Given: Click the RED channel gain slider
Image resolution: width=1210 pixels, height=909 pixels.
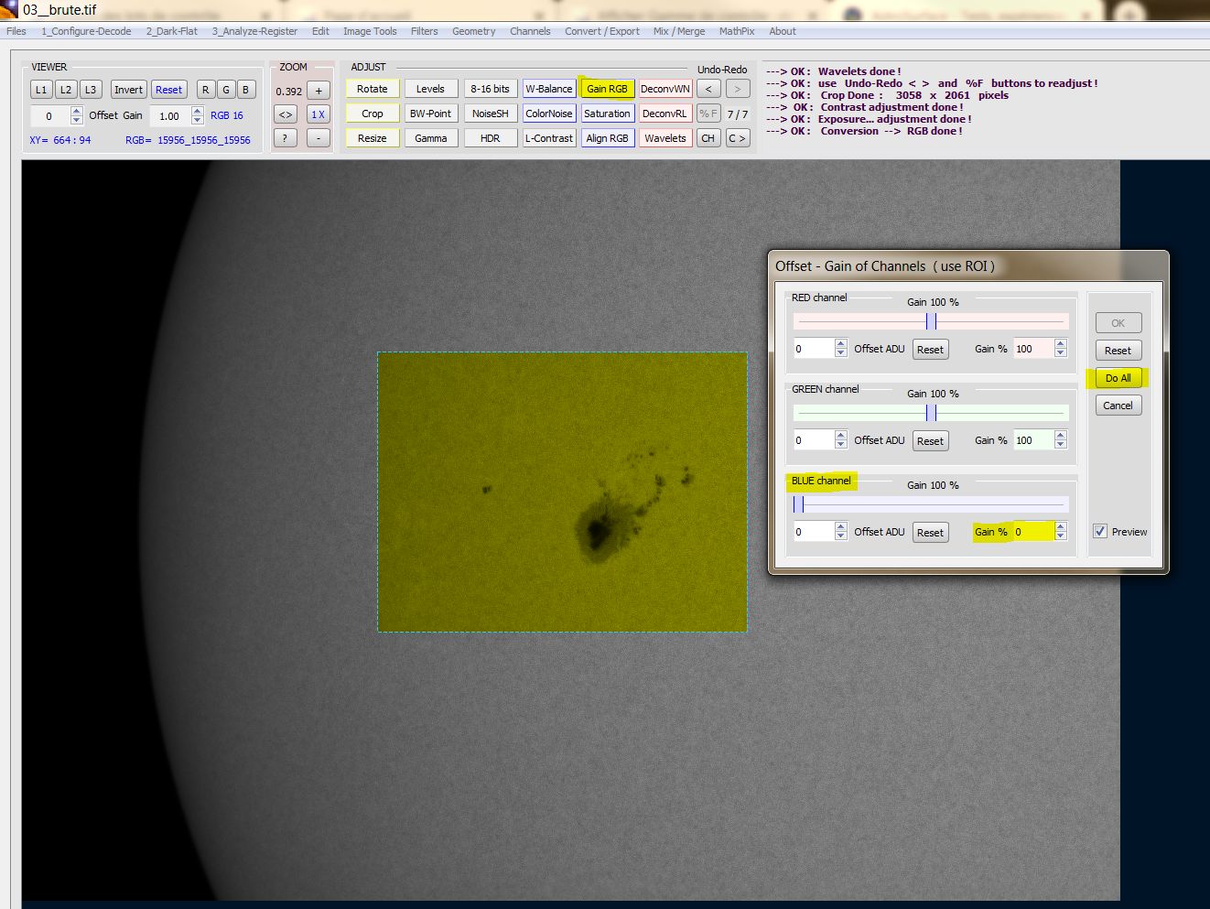Looking at the screenshot, I should click(931, 321).
